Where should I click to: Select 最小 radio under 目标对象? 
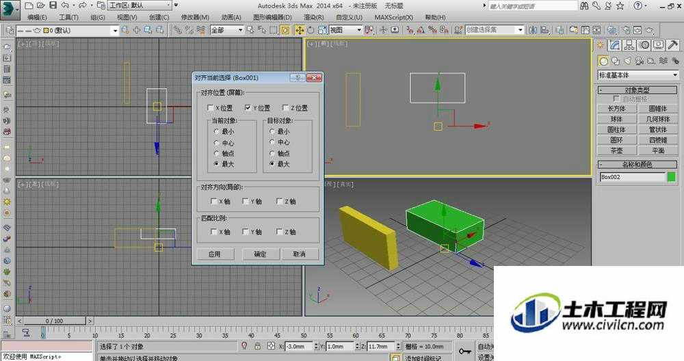pos(272,131)
